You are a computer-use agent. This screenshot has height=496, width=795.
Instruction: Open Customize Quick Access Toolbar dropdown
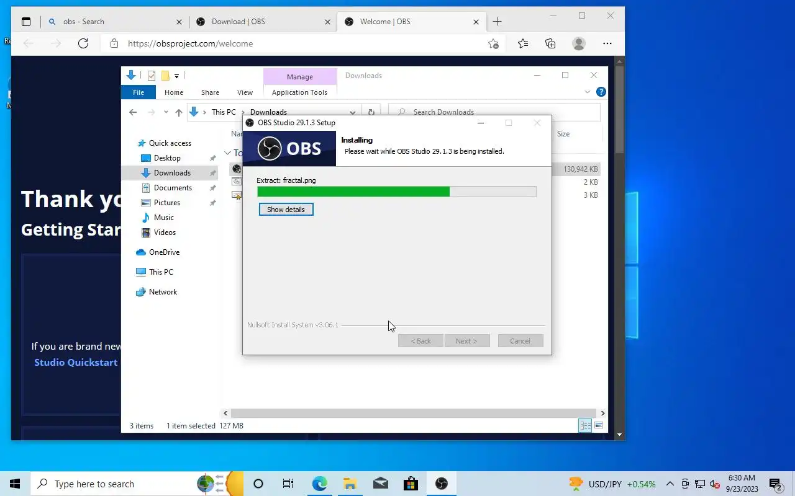click(176, 76)
